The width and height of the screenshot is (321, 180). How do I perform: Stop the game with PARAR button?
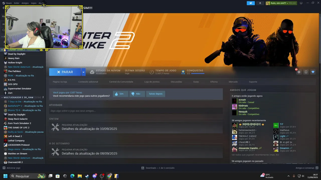[x=65, y=72]
